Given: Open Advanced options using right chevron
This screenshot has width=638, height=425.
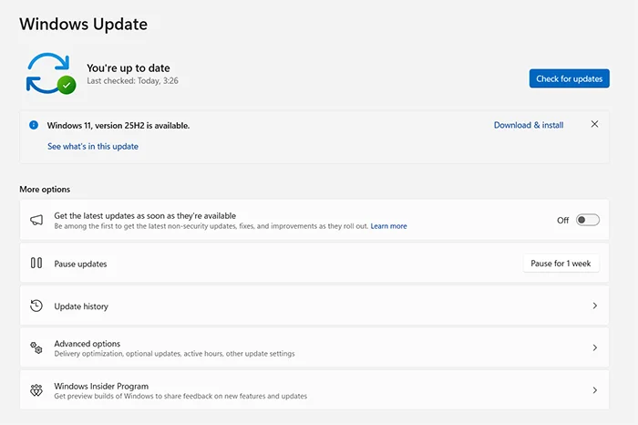Looking at the screenshot, I should pyautogui.click(x=595, y=348).
